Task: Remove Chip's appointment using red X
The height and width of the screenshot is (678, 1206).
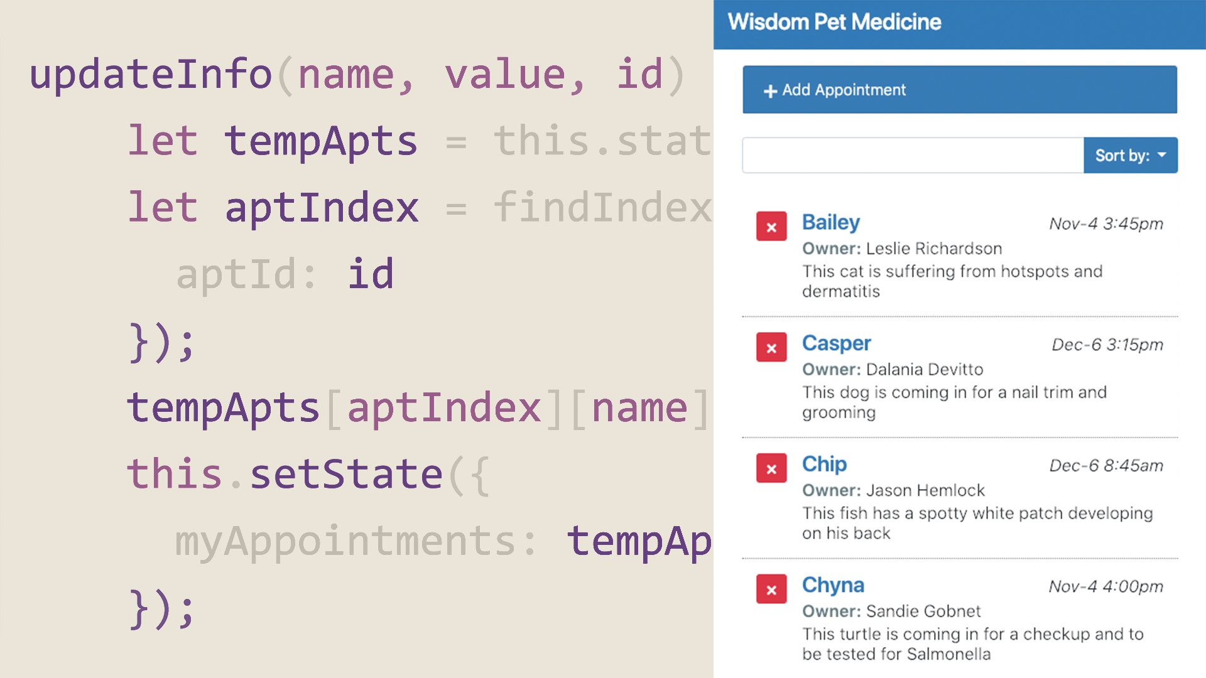Action: tap(771, 468)
